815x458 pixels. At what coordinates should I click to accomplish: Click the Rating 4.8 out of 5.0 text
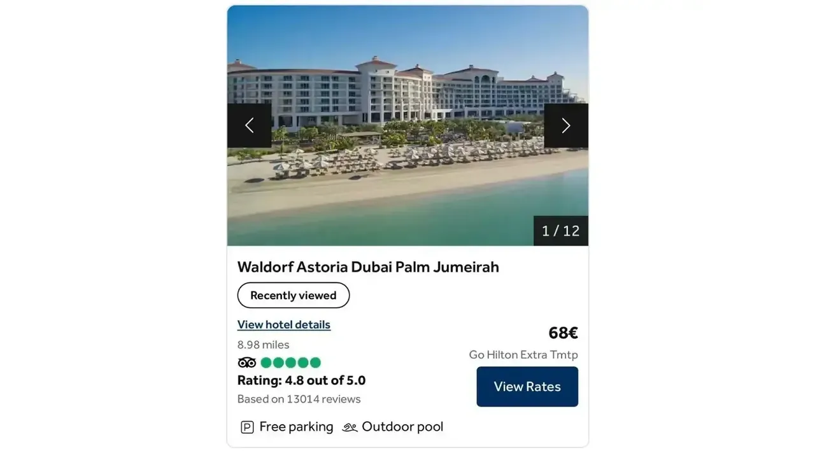tap(302, 380)
